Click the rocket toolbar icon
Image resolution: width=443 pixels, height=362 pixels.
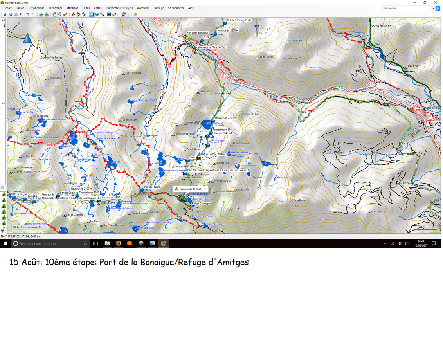tap(136, 14)
